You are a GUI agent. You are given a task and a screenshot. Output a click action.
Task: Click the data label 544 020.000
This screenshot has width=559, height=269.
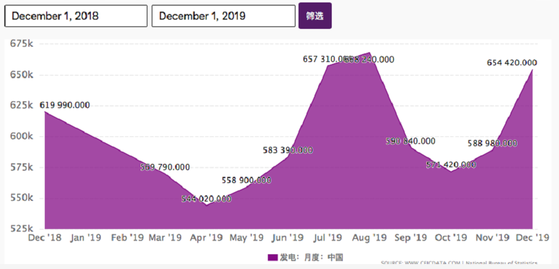(206, 199)
